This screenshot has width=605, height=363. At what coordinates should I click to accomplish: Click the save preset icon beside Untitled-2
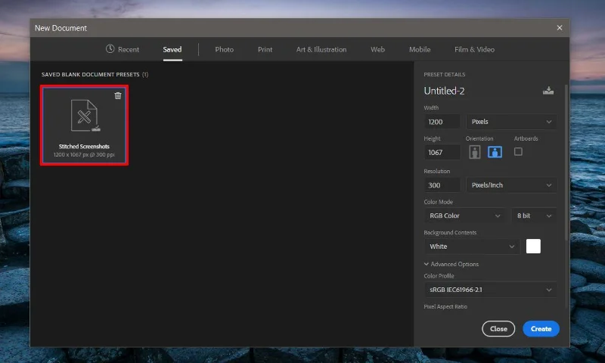point(548,91)
